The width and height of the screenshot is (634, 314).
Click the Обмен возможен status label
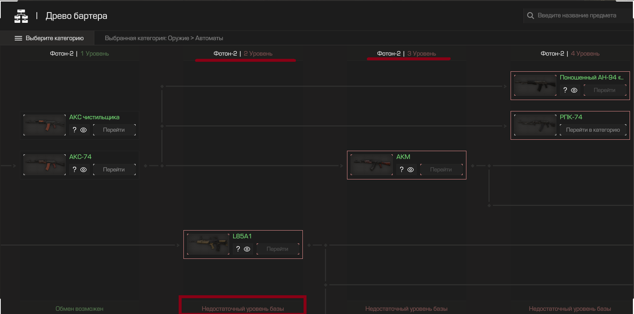80,309
